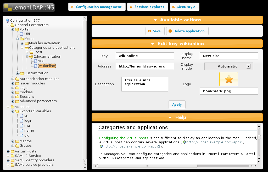Click the help vertical scrollbar handle

click(259, 137)
